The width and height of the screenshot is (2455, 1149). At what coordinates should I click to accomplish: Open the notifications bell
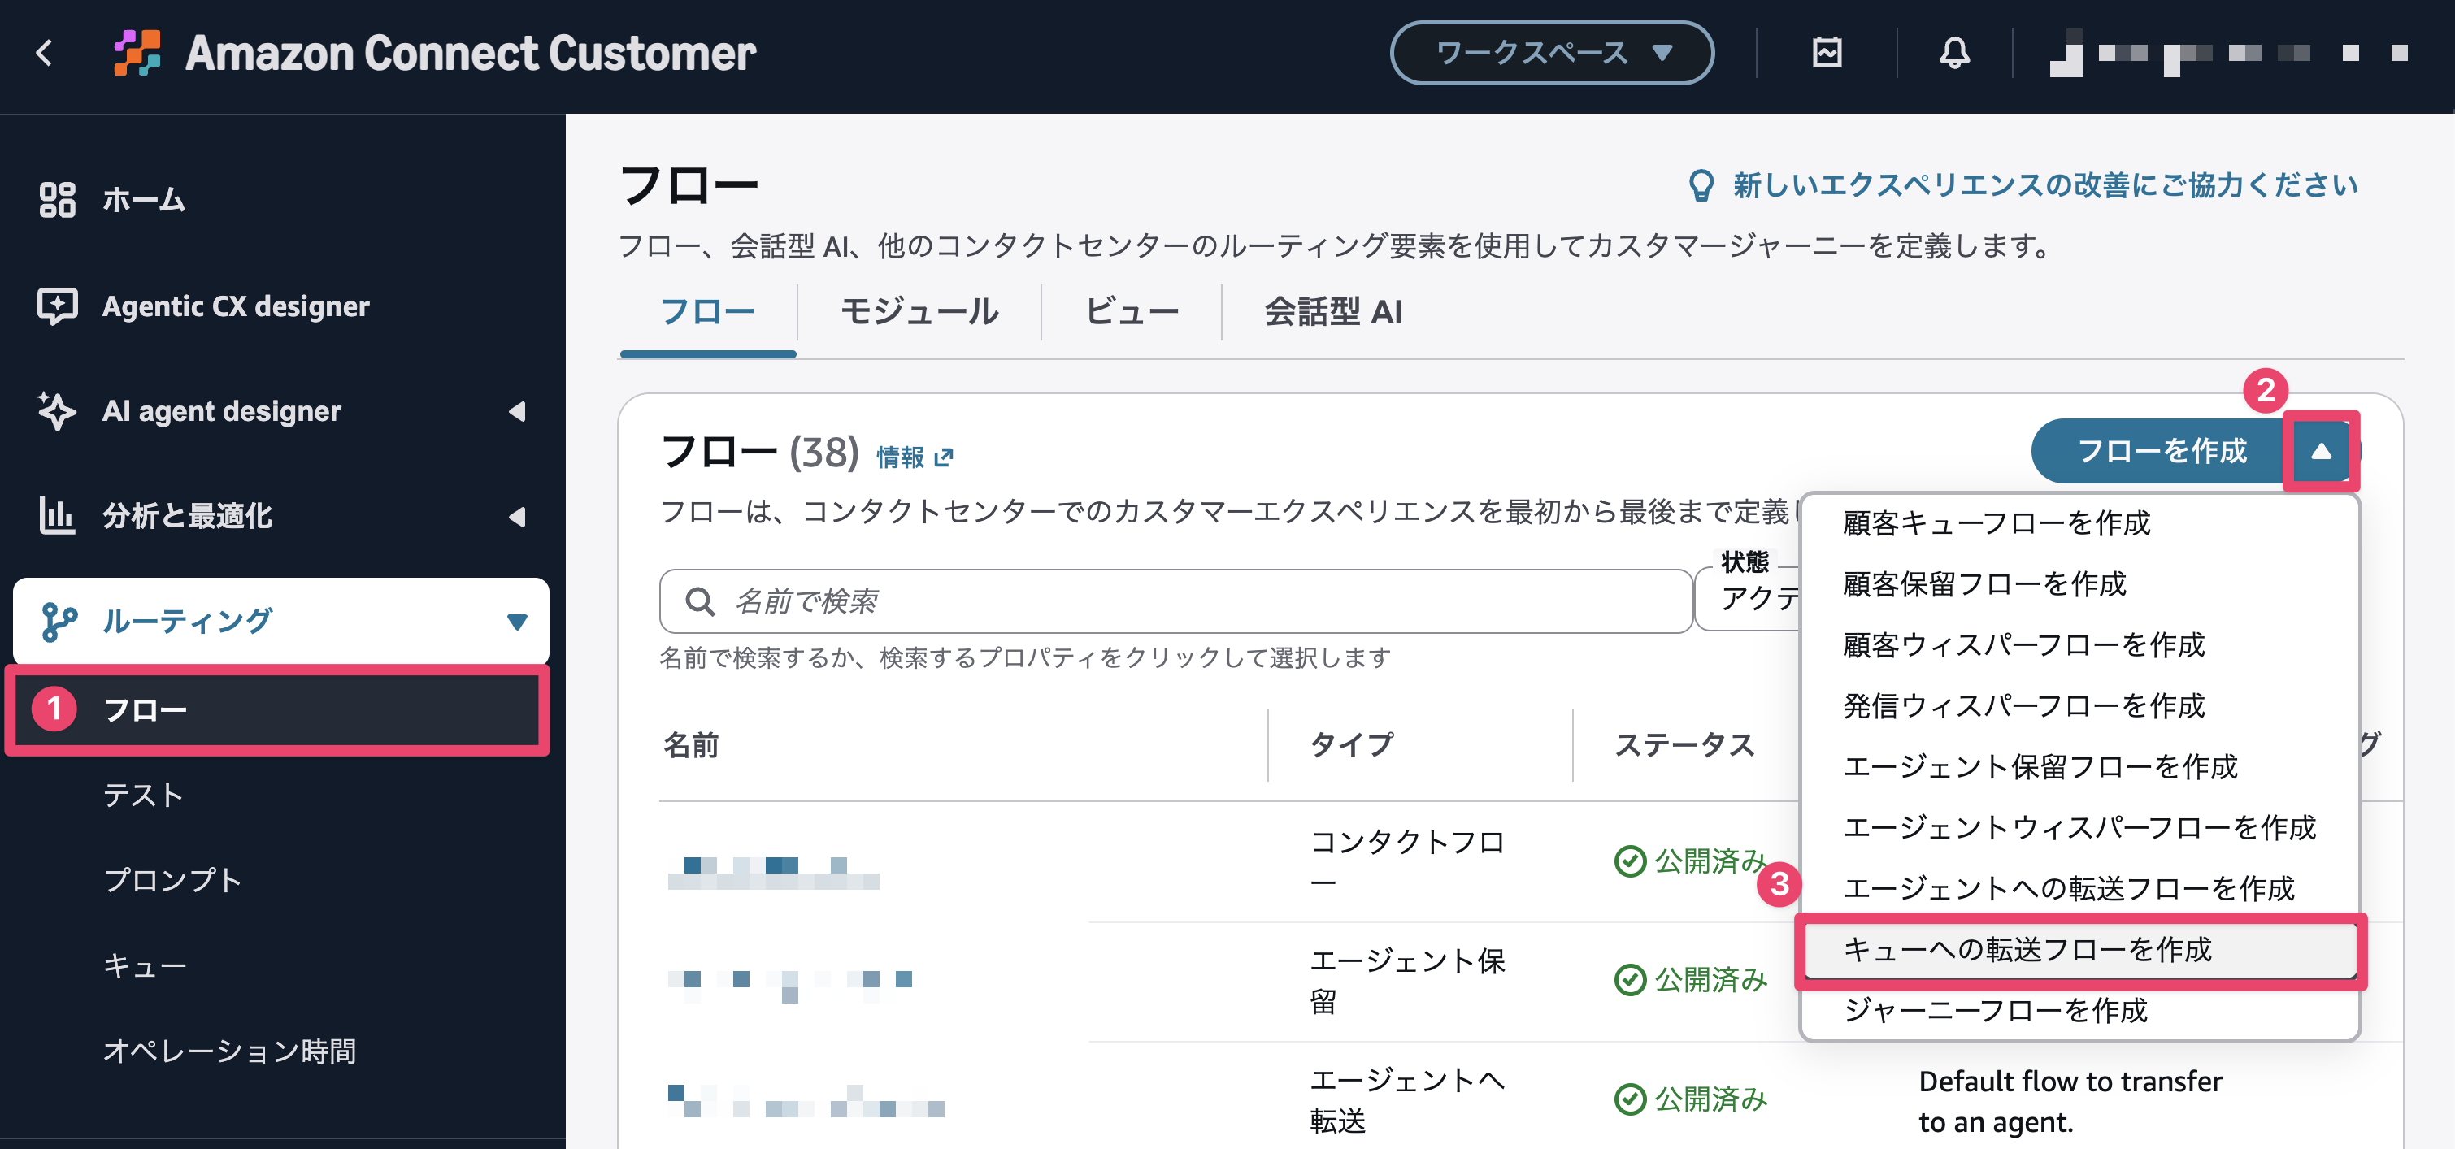[x=1953, y=52]
